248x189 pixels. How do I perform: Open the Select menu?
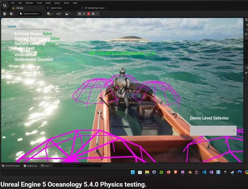pos(57,3)
